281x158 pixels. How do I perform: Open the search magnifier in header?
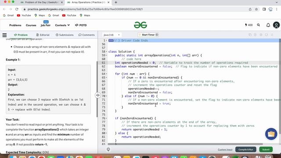pos(259,25)
